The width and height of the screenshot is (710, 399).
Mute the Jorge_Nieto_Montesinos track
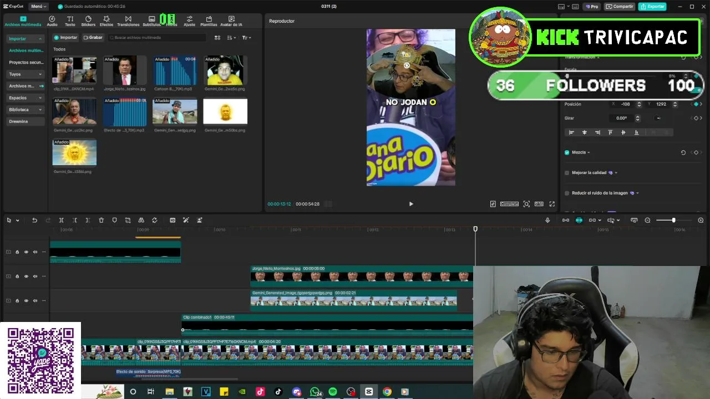[x=35, y=276]
